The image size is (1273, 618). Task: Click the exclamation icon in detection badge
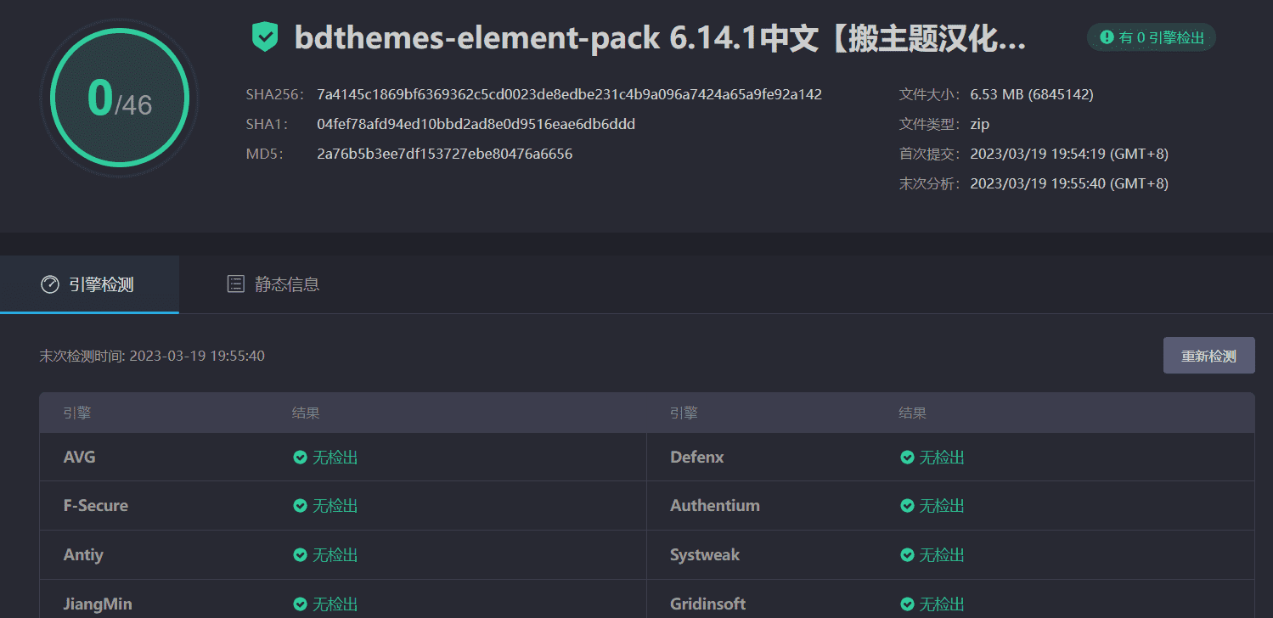[1107, 37]
